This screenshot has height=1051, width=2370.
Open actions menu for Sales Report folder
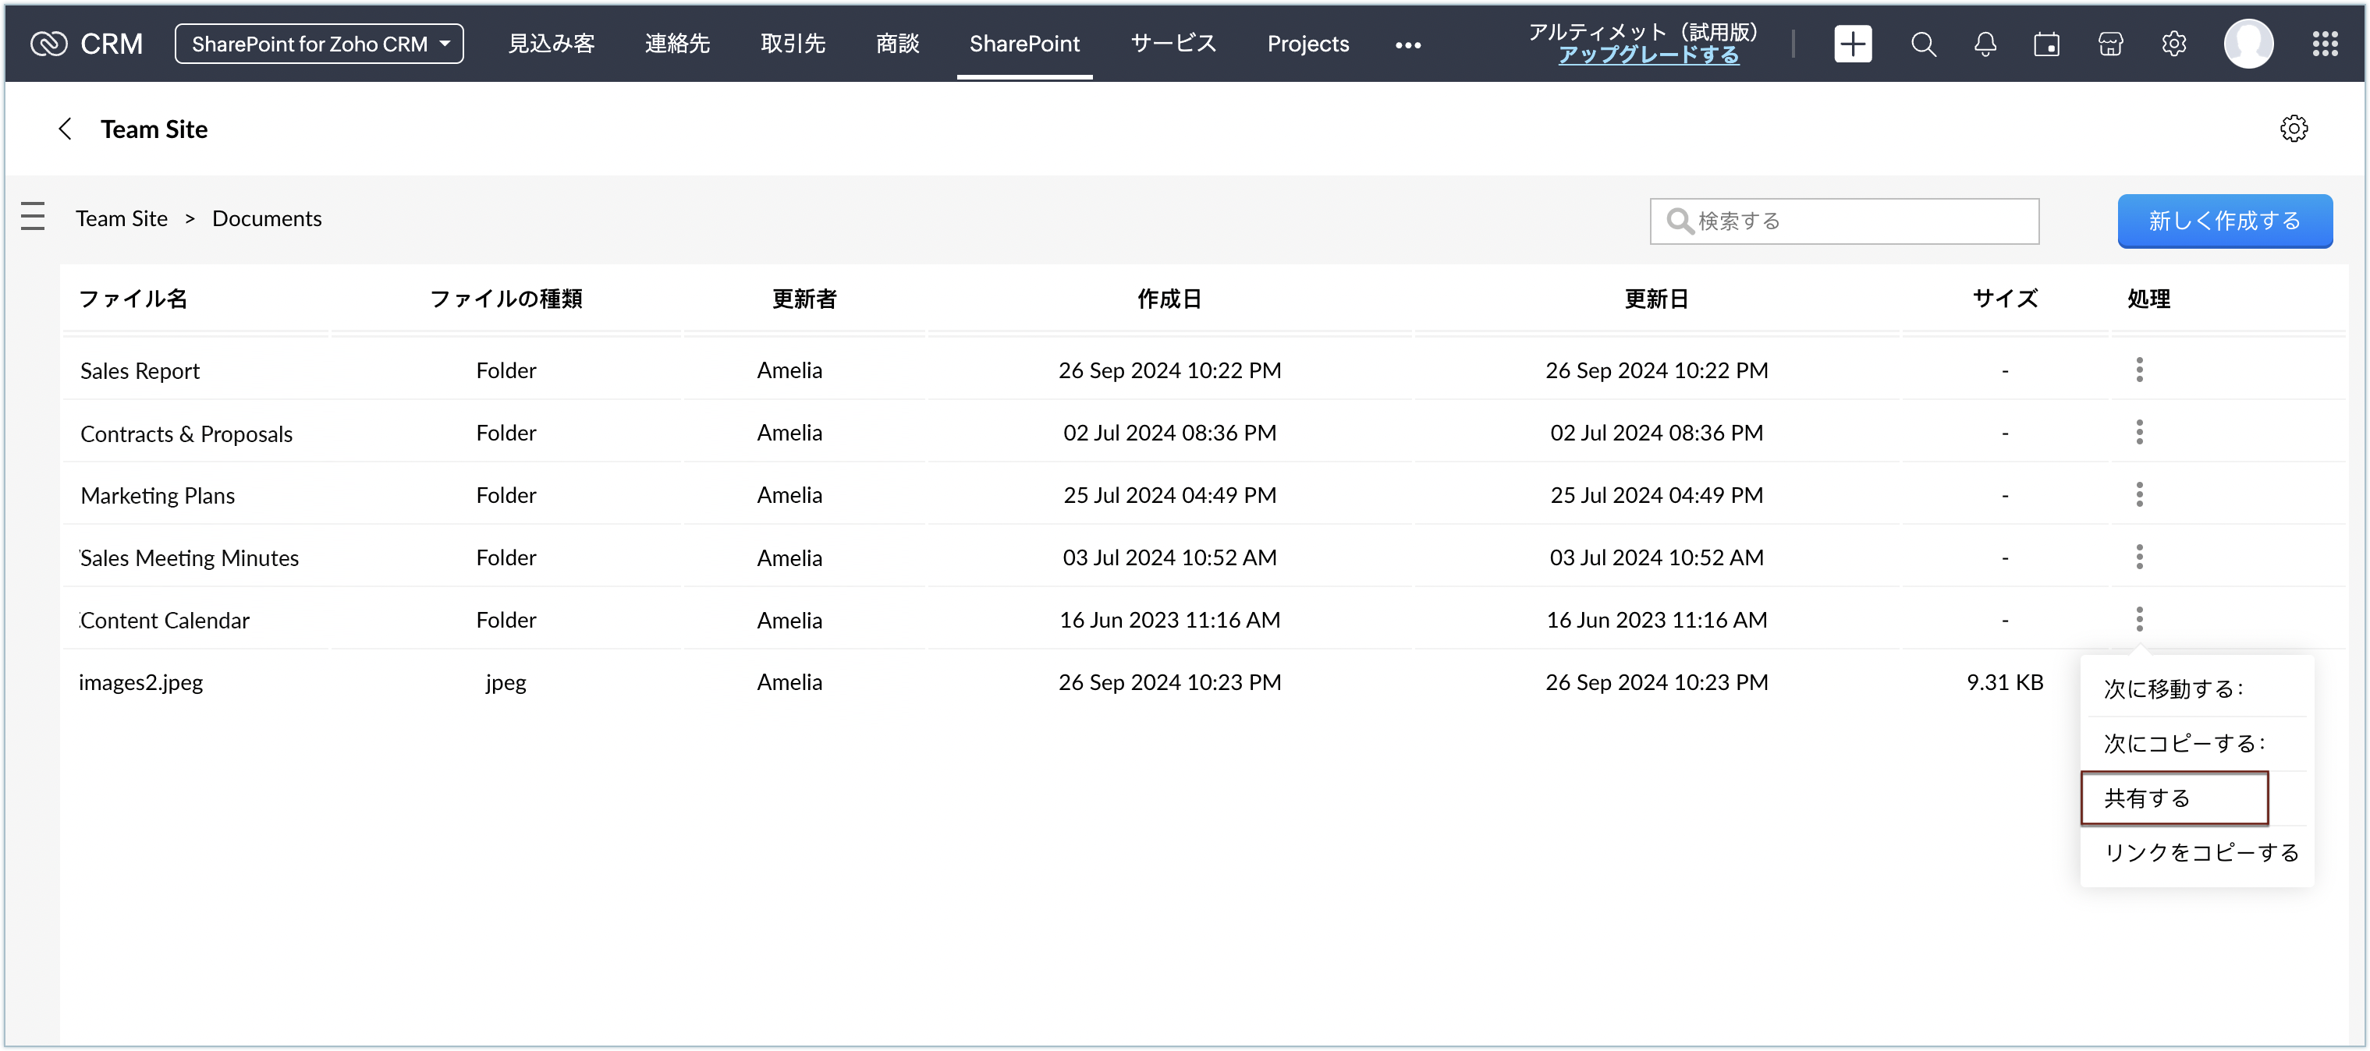[2139, 370]
